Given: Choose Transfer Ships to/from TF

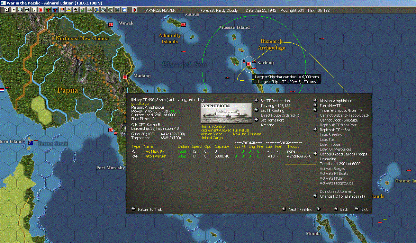Looking at the screenshot, I should click(341, 110).
